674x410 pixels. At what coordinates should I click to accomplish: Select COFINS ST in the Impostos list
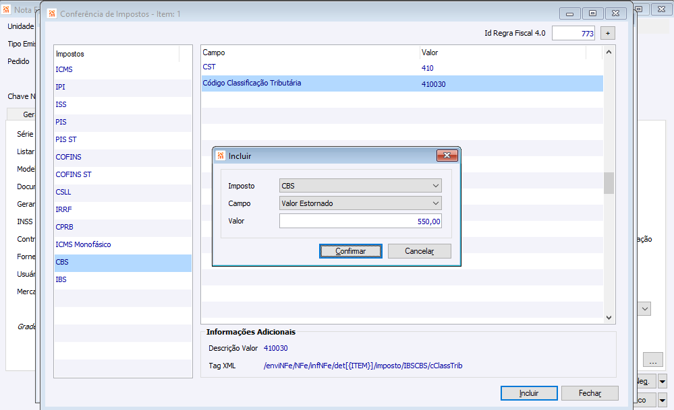click(123, 175)
